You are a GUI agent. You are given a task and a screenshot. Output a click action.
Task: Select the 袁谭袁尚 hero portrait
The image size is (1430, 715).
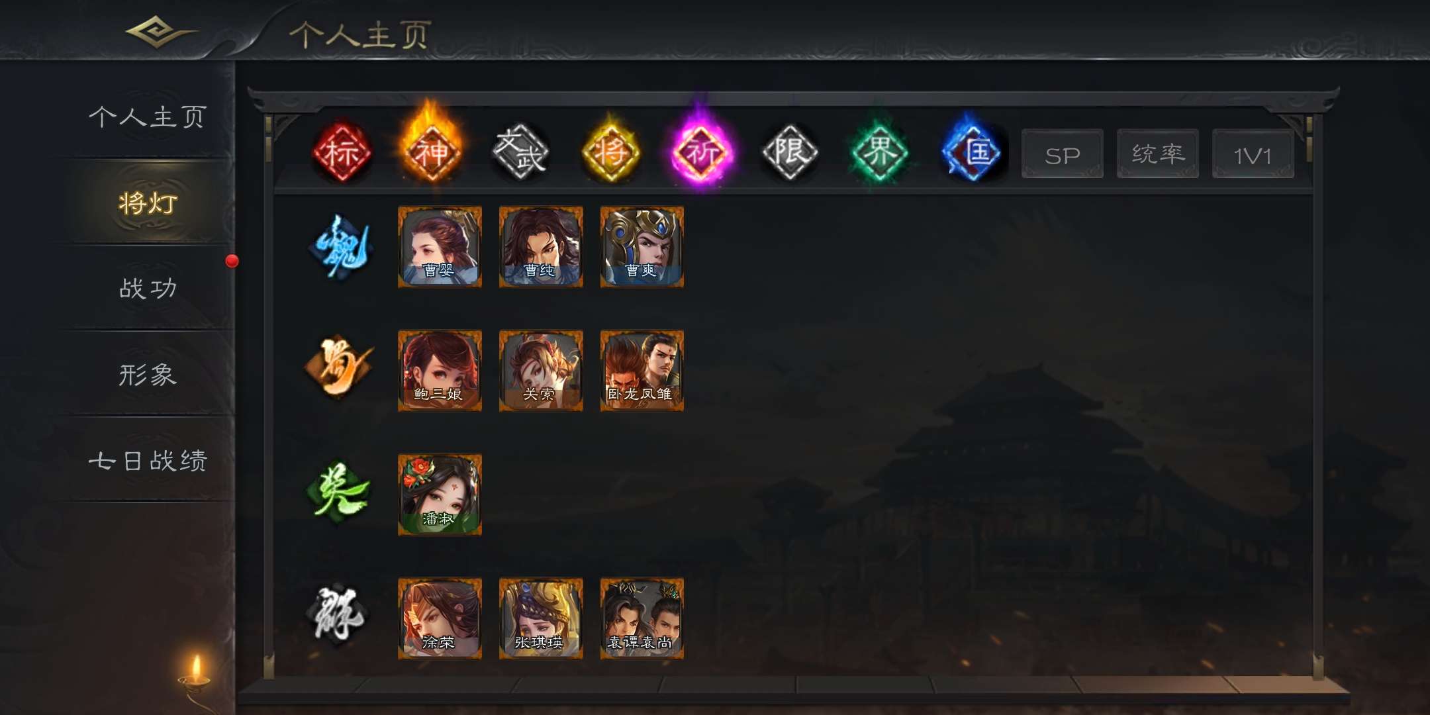point(642,618)
